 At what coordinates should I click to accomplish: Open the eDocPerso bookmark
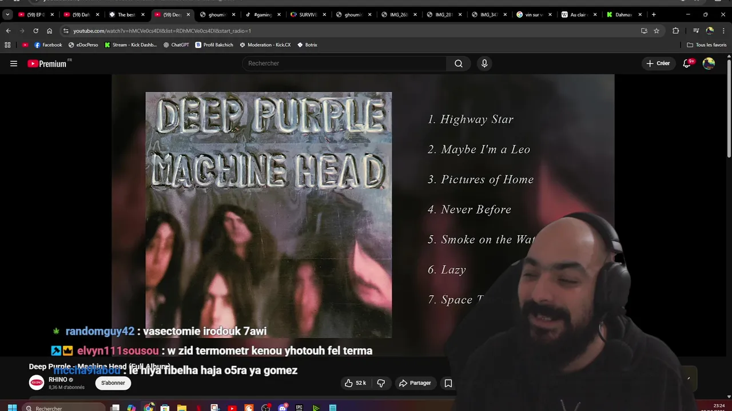pyautogui.click(x=83, y=45)
